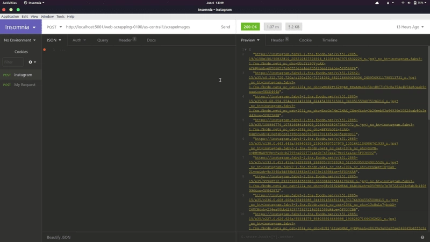Click the help question mark icon
430x242 pixels.
tap(422, 237)
